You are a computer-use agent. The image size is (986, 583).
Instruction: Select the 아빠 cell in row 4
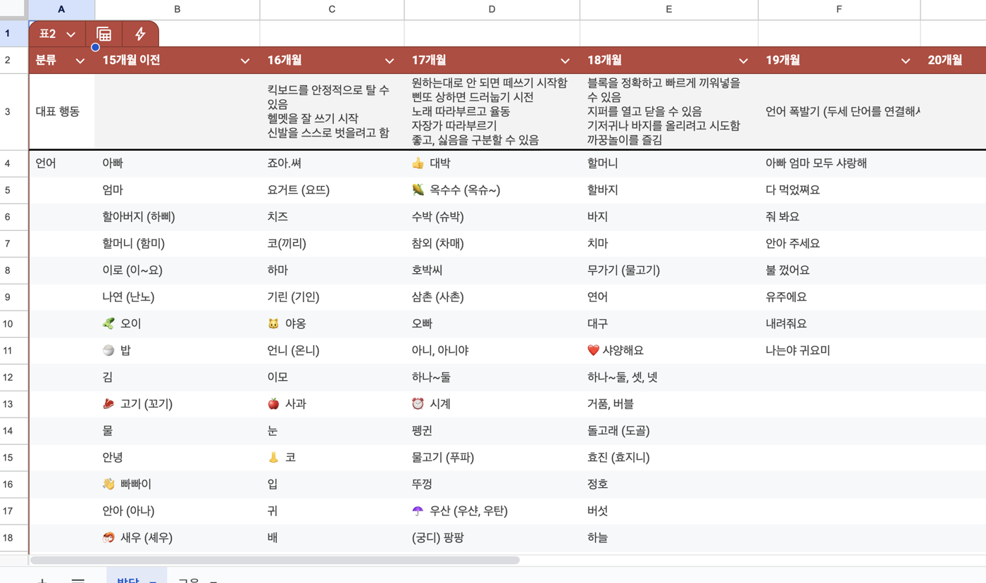pos(177,163)
